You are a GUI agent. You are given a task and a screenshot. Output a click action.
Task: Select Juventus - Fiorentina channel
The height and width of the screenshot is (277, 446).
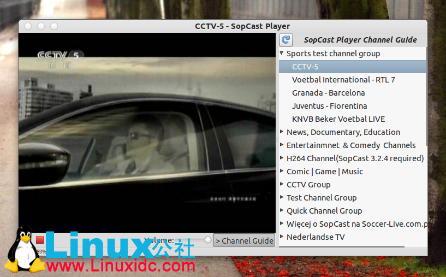click(329, 106)
